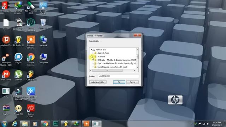Screen dimensions: 226x127
Task: Open the IObit Uninstaller desktop shortcut
Action: click(31, 25)
